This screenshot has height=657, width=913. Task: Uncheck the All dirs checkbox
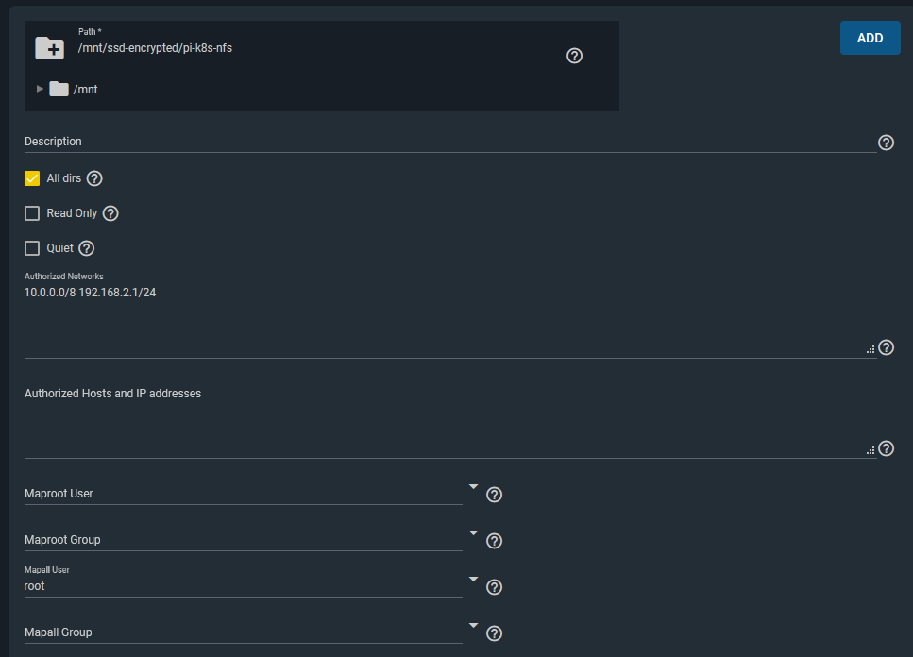(32, 178)
